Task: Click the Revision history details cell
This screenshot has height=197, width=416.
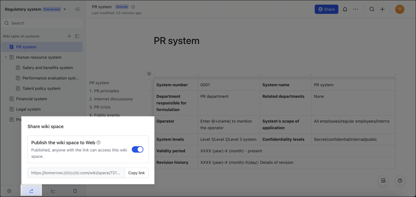Action: coord(297,163)
